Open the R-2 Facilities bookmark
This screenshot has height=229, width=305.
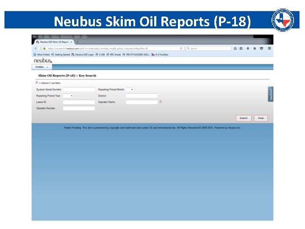[160, 55]
